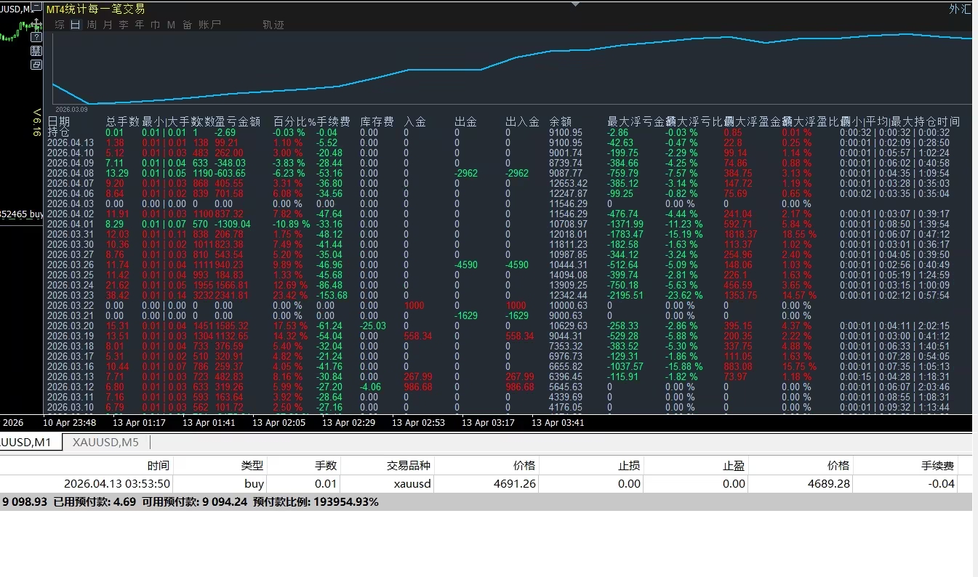Switch to the XAUUSD,M1 chart tab
The height and width of the screenshot is (577, 978).
point(26,442)
